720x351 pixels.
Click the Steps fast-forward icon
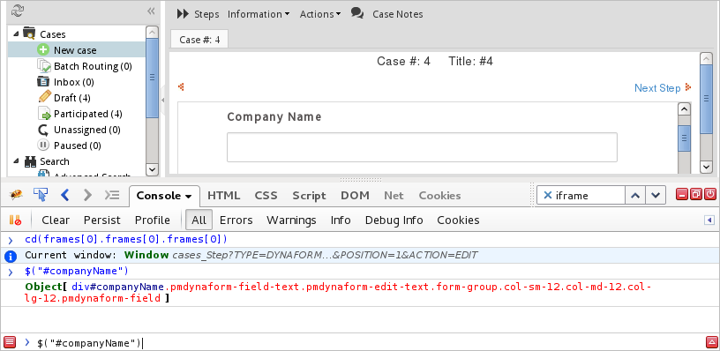click(183, 14)
